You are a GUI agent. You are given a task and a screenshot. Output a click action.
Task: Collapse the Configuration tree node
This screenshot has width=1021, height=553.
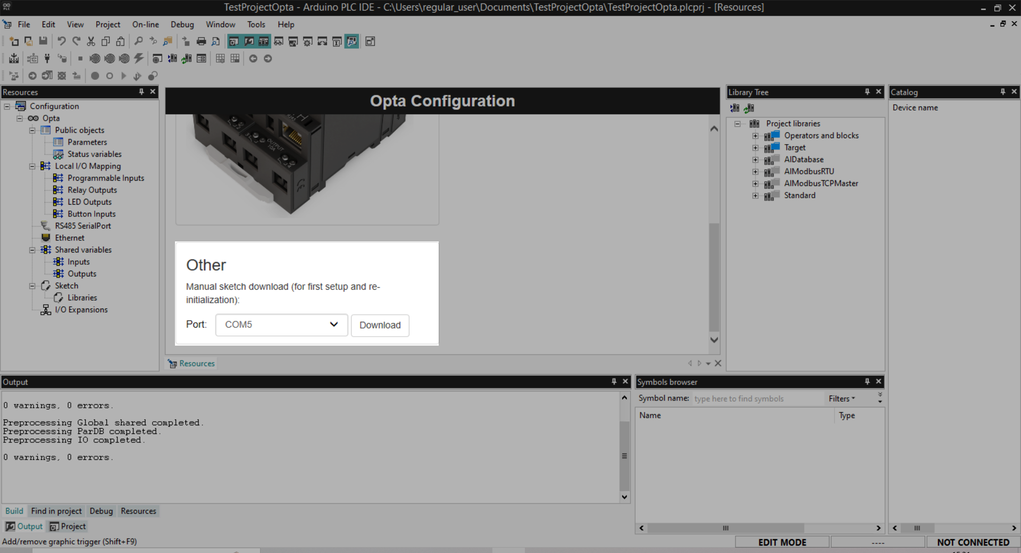point(7,106)
